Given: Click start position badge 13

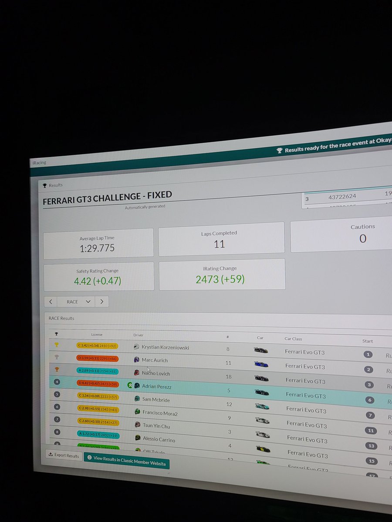Looking at the screenshot, I should 372,445.
